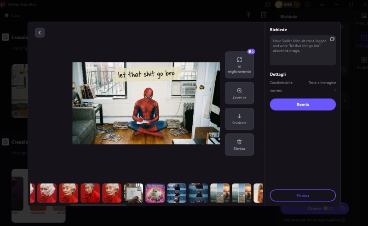Click the Casa home icon
The image size is (368, 226).
pos(6,15)
